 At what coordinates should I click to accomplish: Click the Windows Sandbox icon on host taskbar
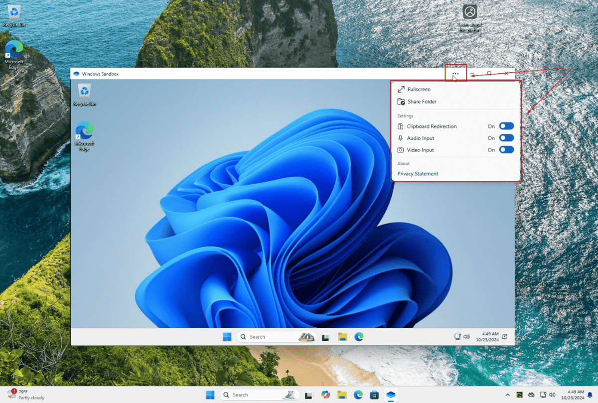(391, 395)
